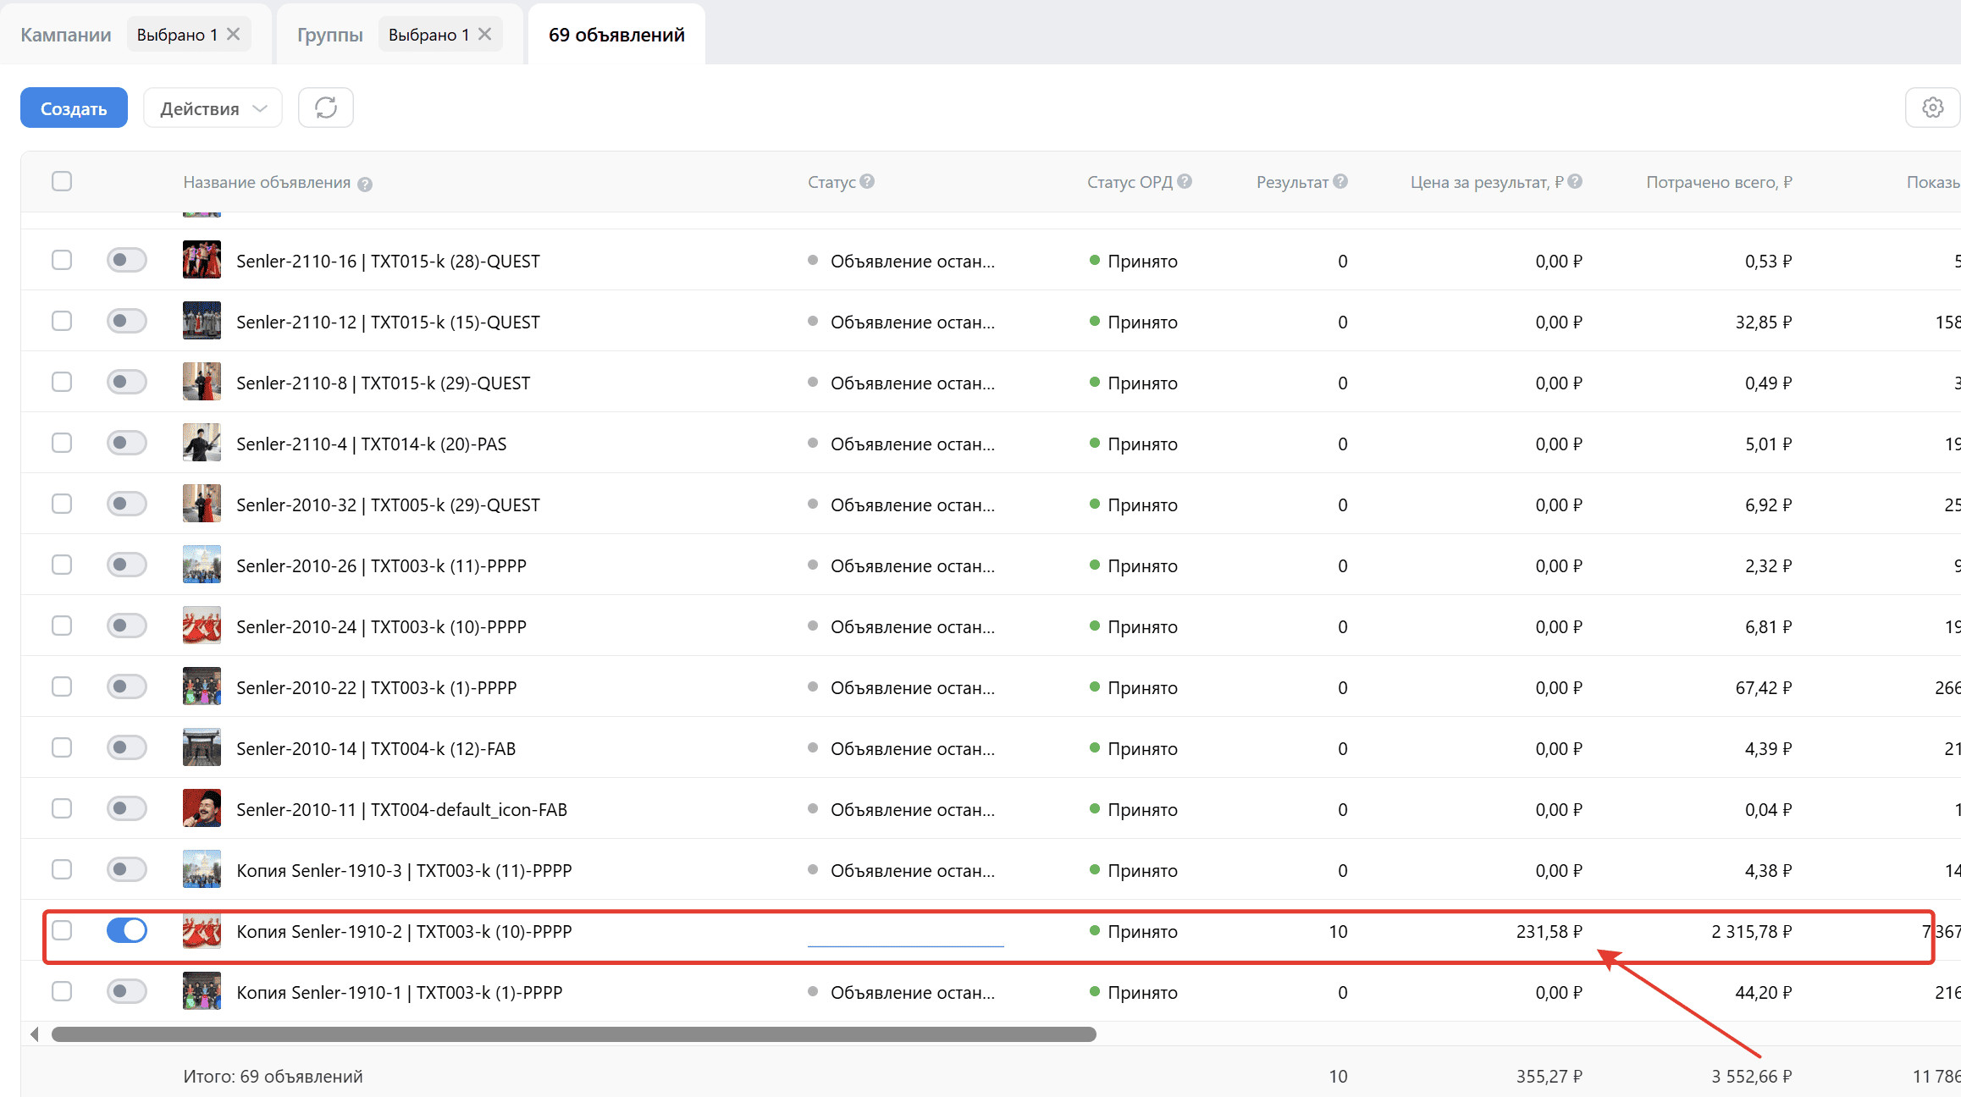Image resolution: width=1961 pixels, height=1097 pixels.
Task: Click help icon by Название объявления
Action: [x=365, y=184]
